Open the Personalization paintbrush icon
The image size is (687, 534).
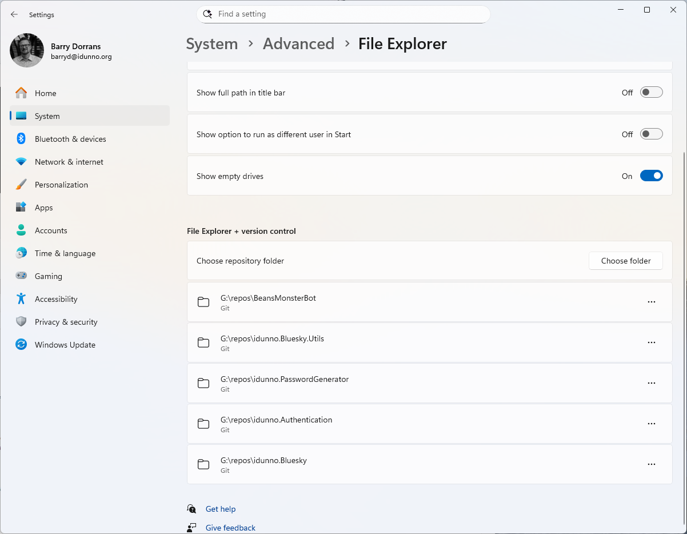click(x=21, y=185)
